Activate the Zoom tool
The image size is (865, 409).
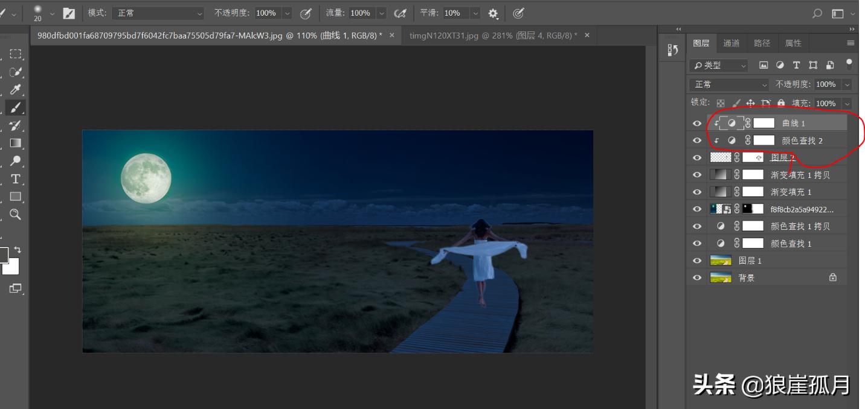point(16,214)
